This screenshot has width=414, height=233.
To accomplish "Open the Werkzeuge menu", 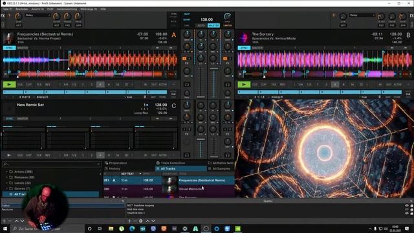I will coord(89,9).
